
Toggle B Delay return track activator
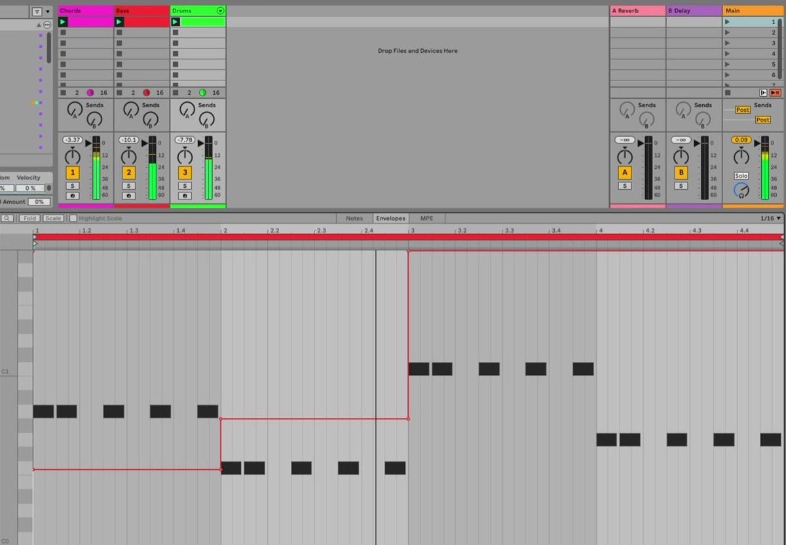click(x=681, y=173)
